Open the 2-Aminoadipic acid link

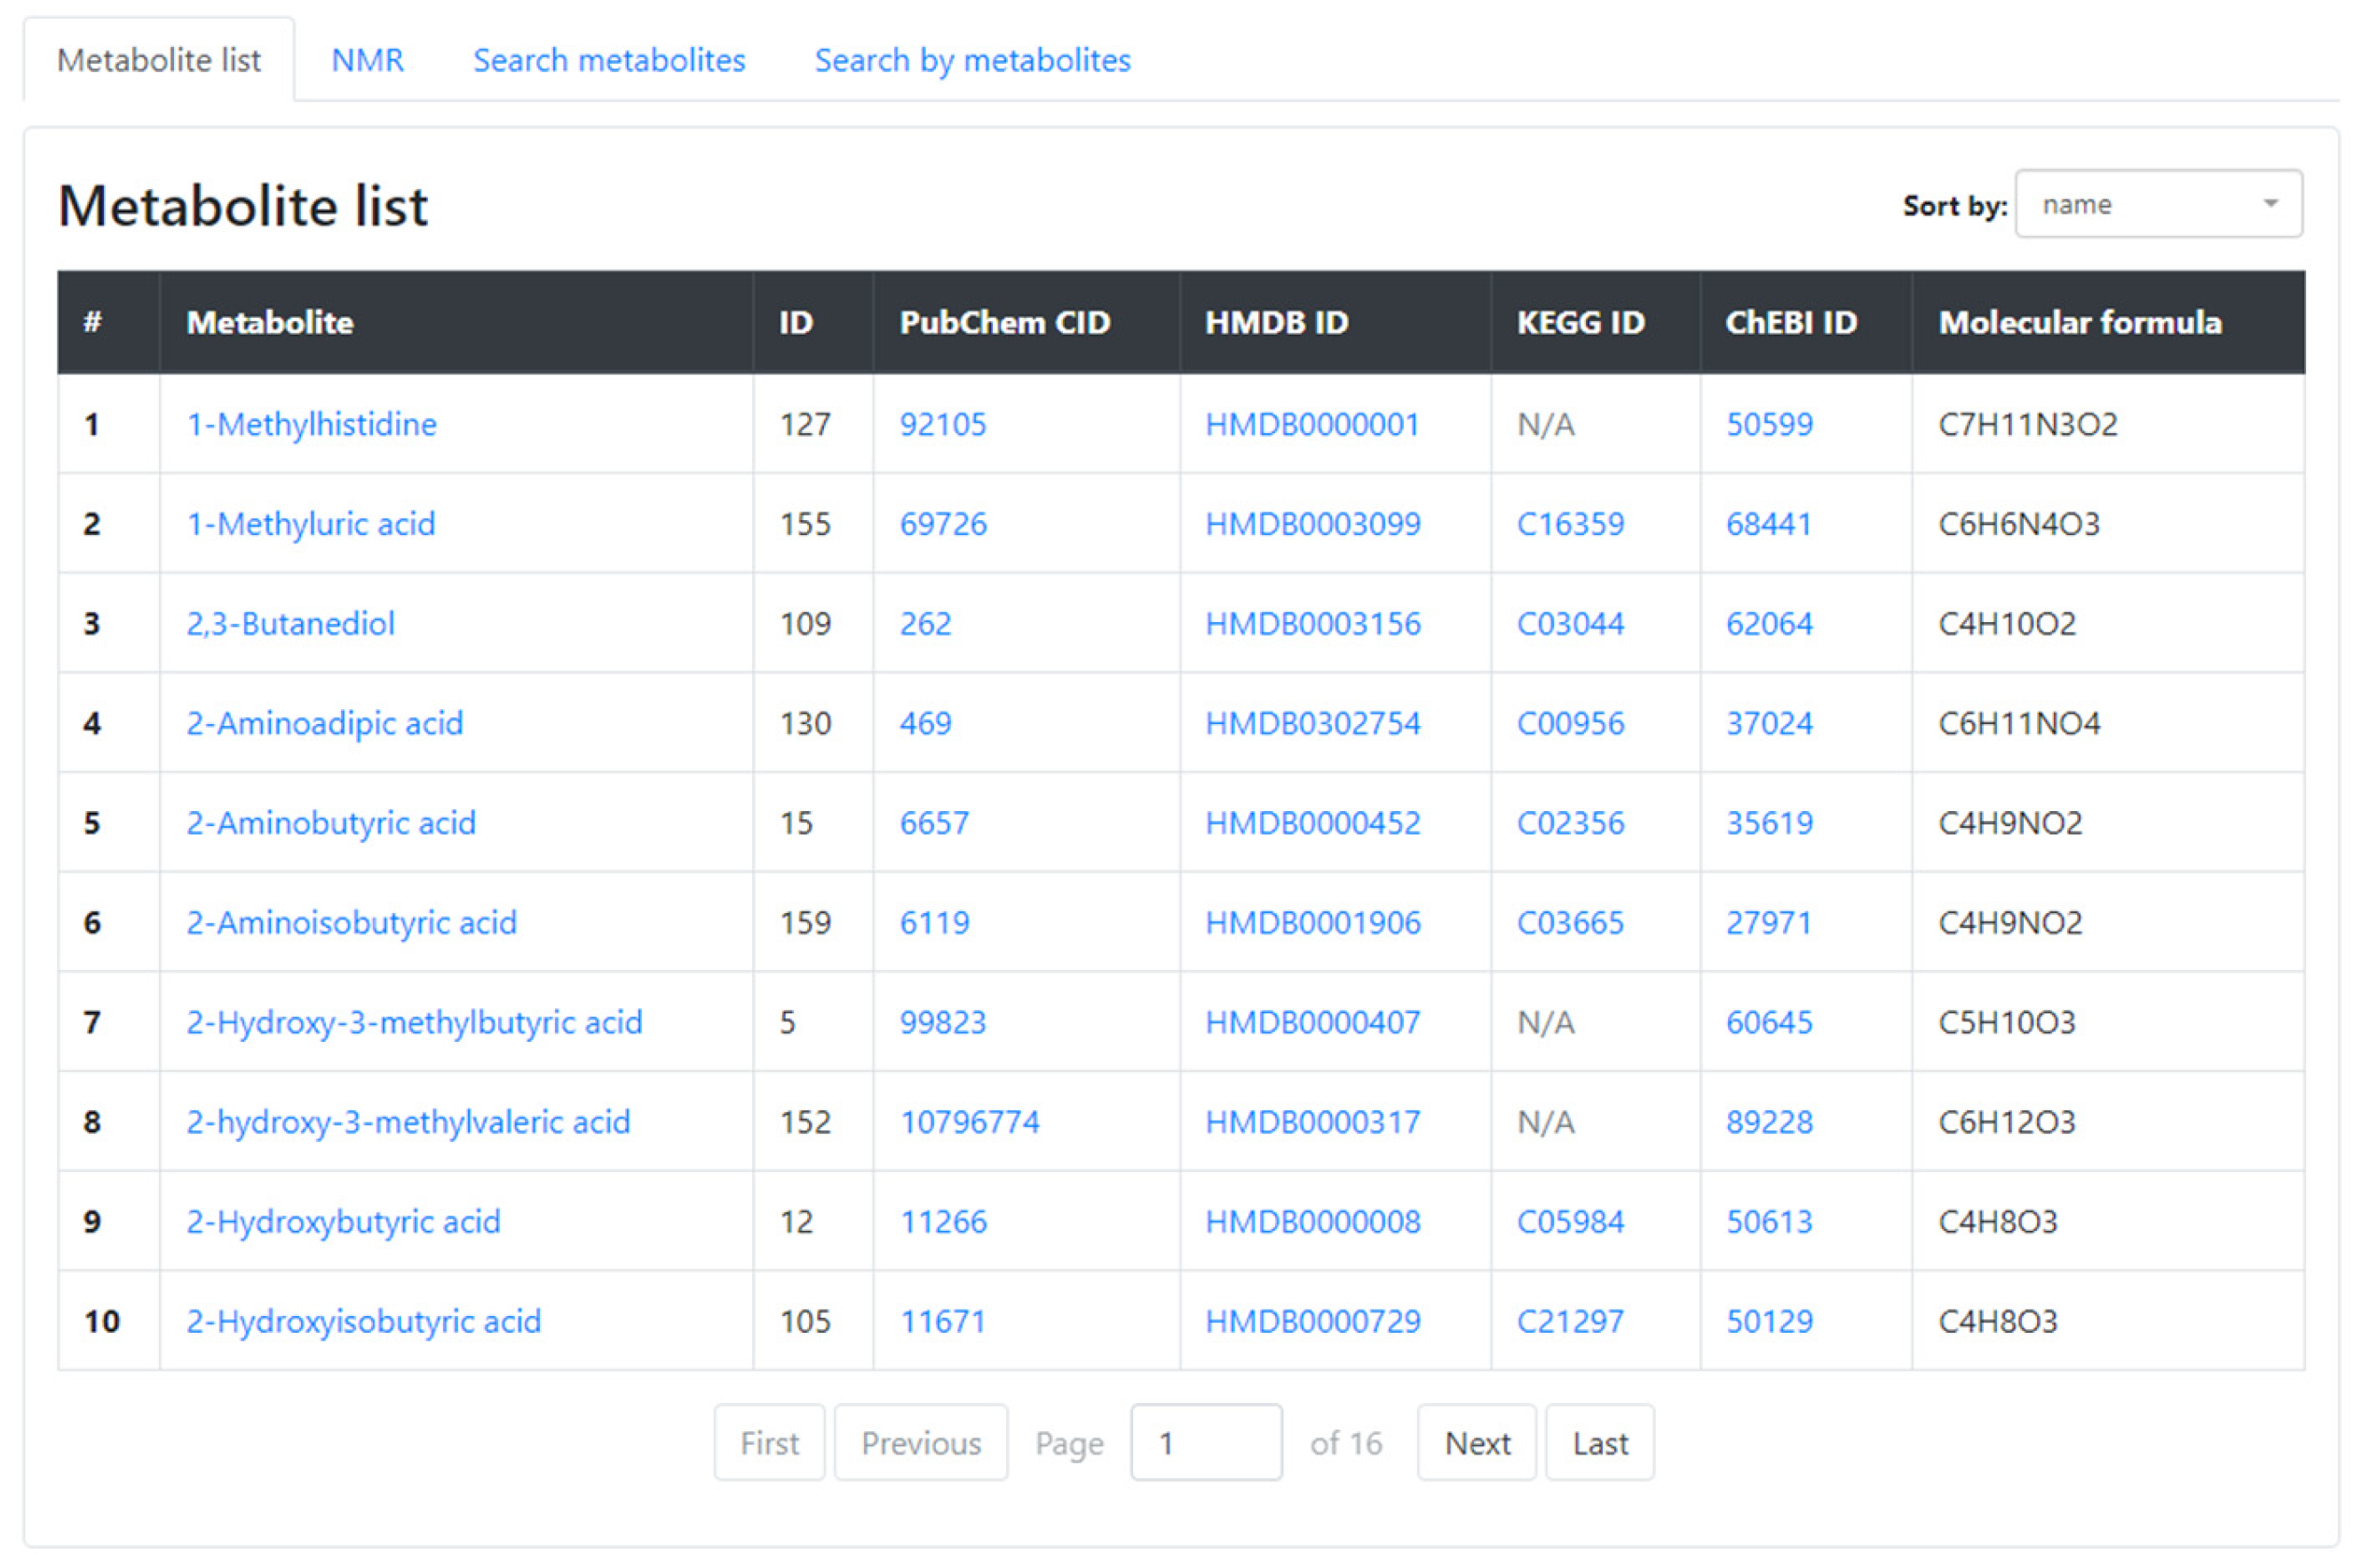click(x=325, y=723)
